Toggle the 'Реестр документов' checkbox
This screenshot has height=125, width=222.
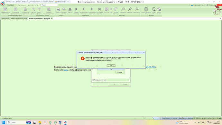coord(93,80)
